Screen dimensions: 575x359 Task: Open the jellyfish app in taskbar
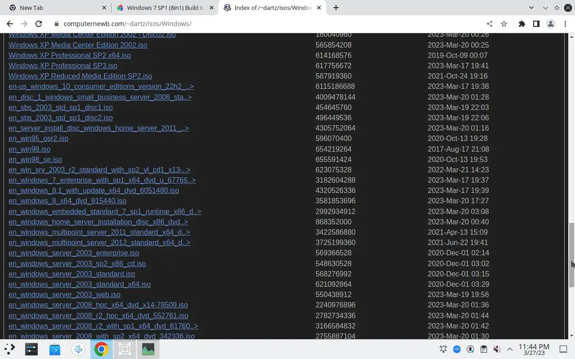pyautogui.click(x=78, y=349)
